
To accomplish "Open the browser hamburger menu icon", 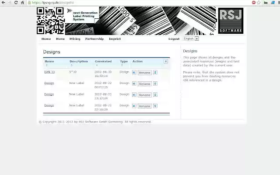I will click(279, 3).
